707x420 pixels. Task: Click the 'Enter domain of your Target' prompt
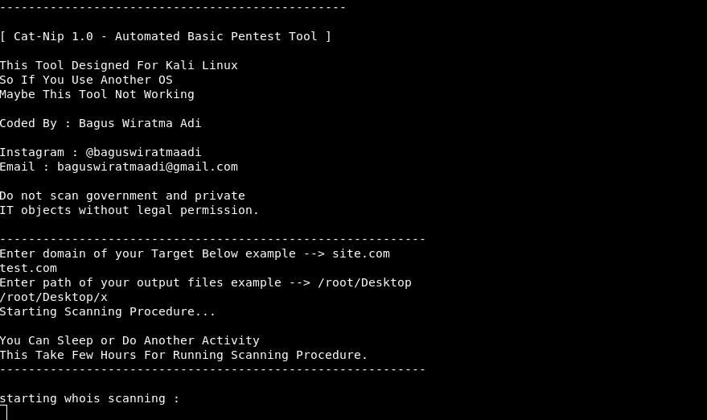click(x=195, y=253)
